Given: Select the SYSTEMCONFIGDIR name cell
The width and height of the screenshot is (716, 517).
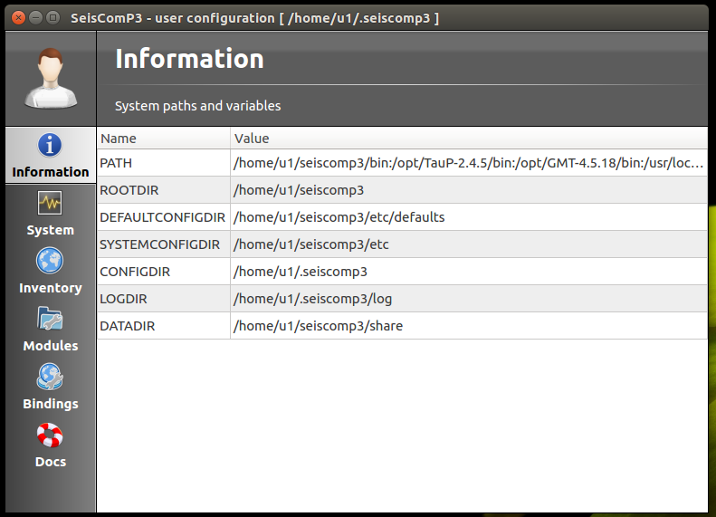Looking at the screenshot, I should tap(164, 244).
